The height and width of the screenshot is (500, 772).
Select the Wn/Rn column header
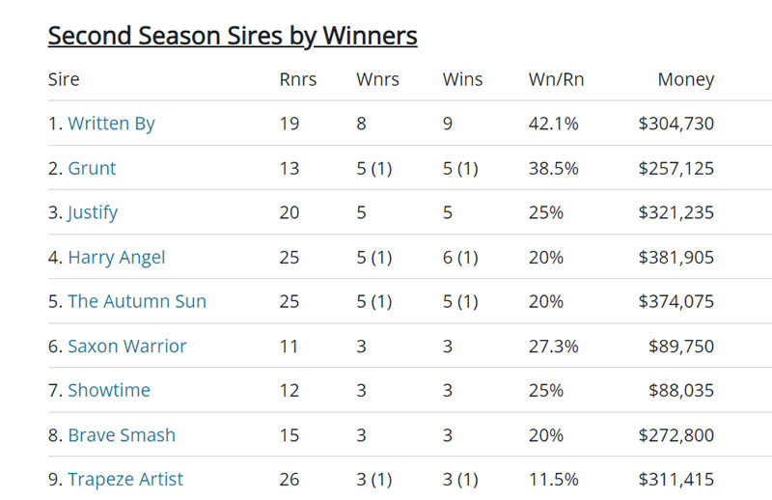[554, 79]
